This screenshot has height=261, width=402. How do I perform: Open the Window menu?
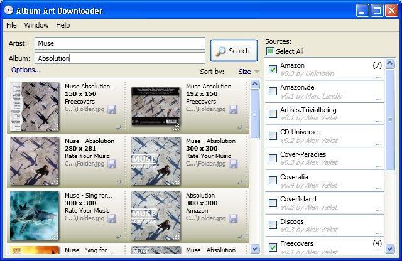[36, 25]
